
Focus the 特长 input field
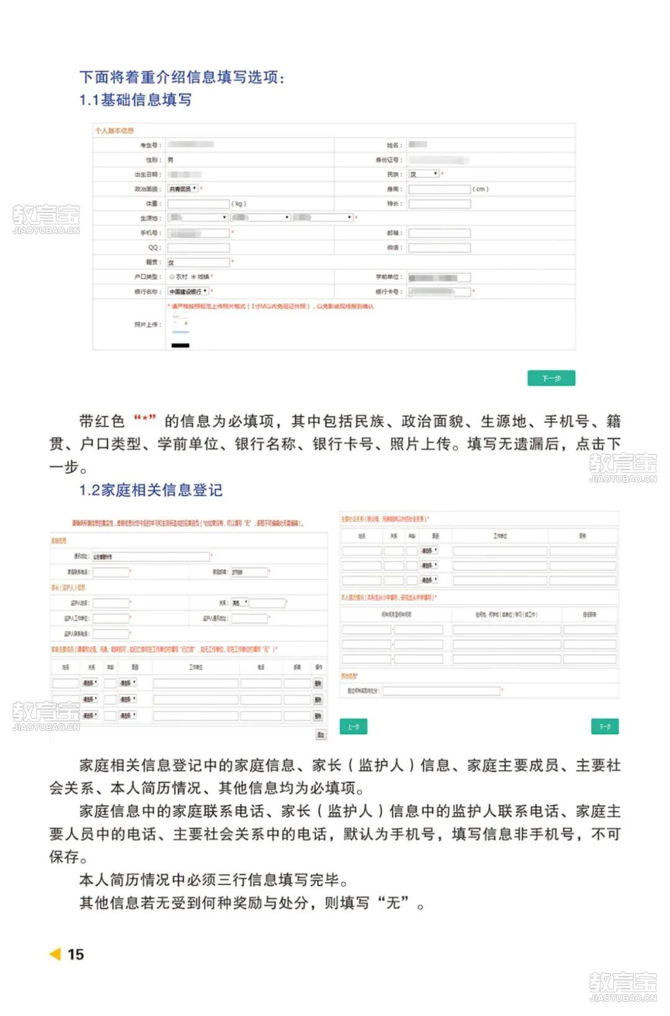point(439,204)
